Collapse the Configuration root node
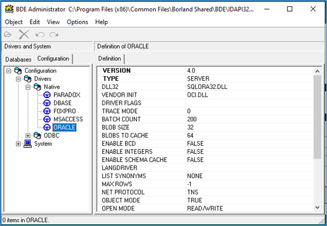The width and height of the screenshot is (327, 226). [9, 71]
